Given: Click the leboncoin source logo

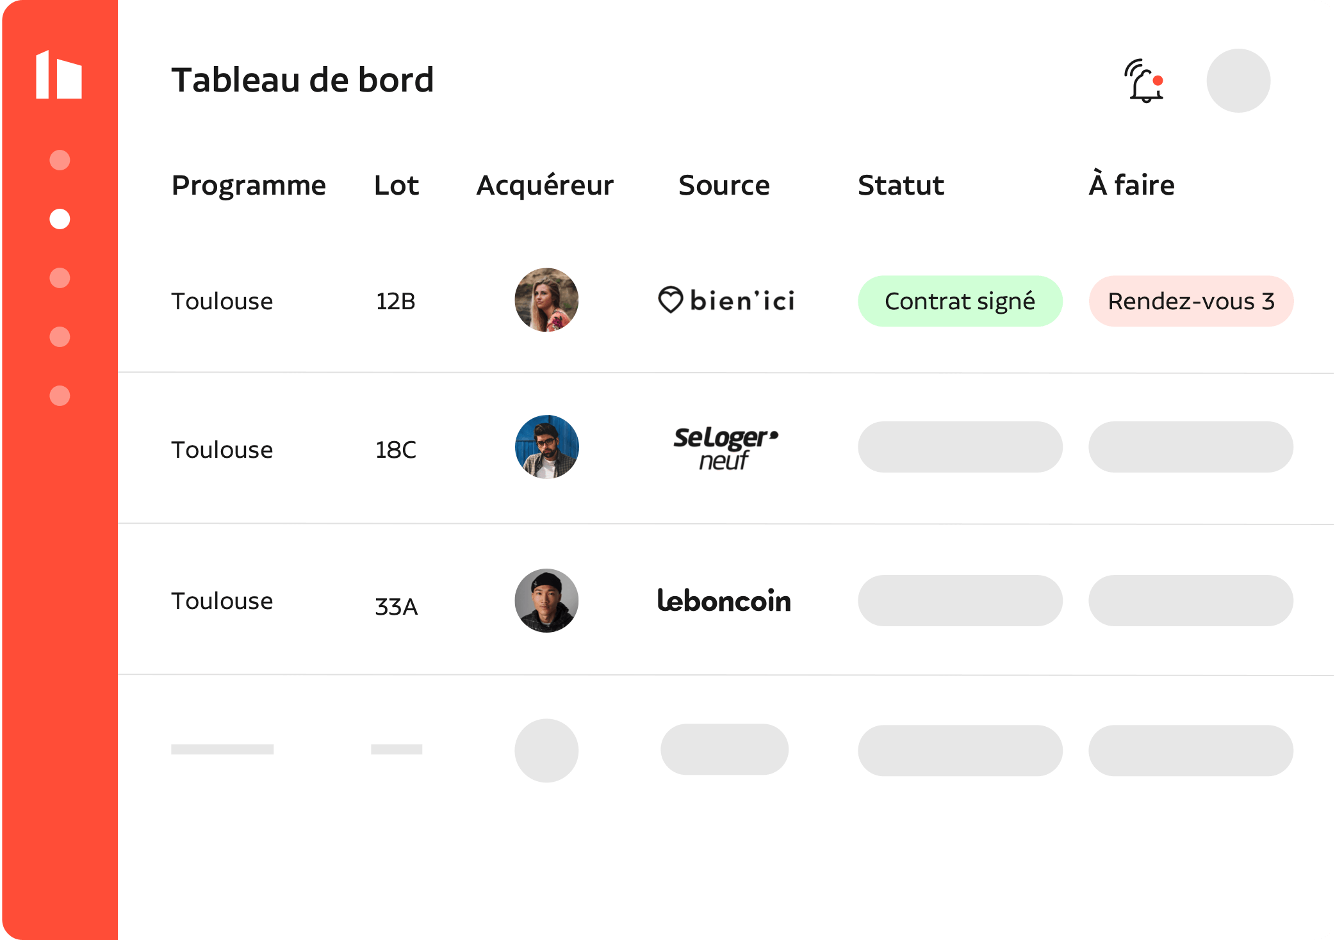Looking at the screenshot, I should 724,601.
